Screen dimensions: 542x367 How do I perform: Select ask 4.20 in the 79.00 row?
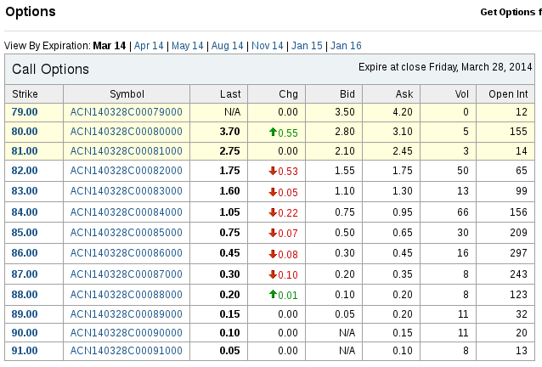point(403,112)
